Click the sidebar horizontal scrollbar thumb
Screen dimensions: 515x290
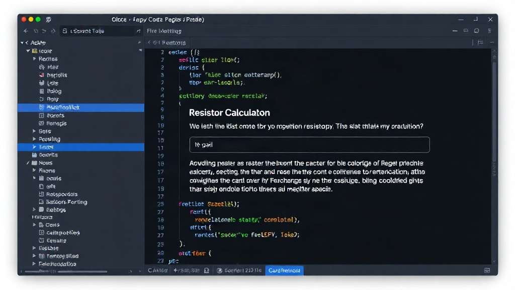pyautogui.click(x=66, y=271)
